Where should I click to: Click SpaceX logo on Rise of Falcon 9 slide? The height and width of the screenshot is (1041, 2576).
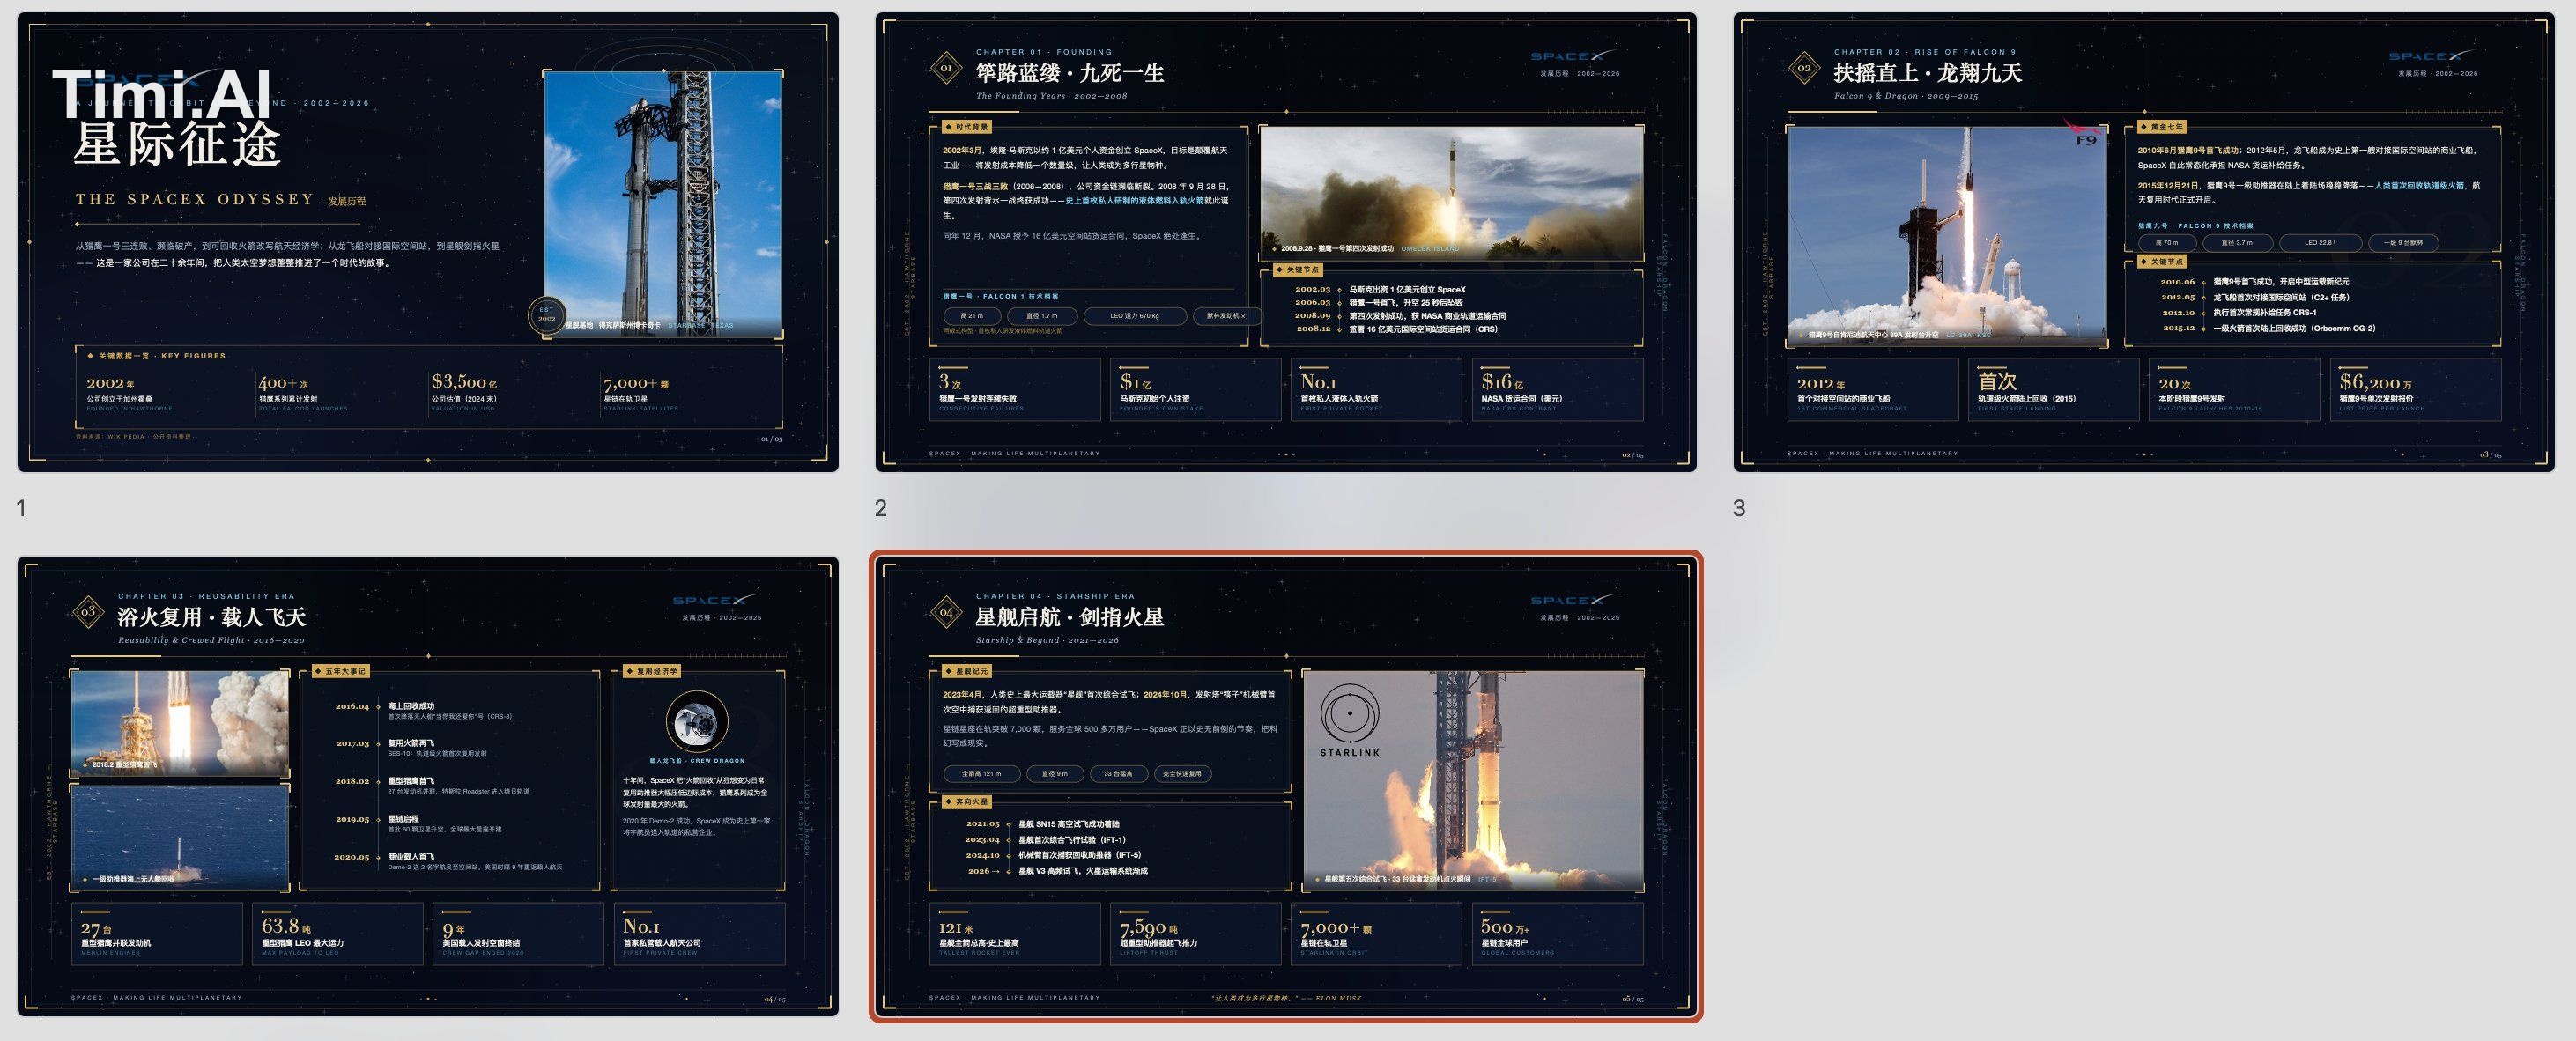pos(2429,56)
